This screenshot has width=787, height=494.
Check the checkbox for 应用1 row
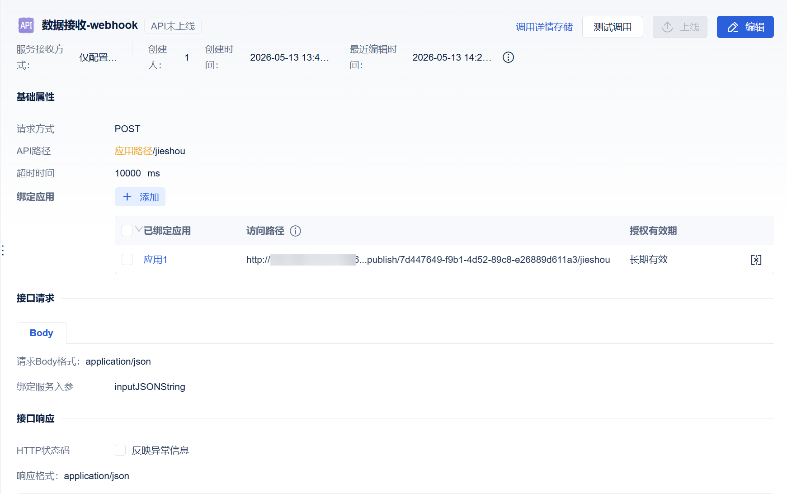(x=127, y=260)
